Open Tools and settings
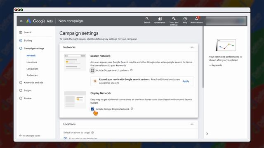The image size is (264, 148). tap(174, 21)
